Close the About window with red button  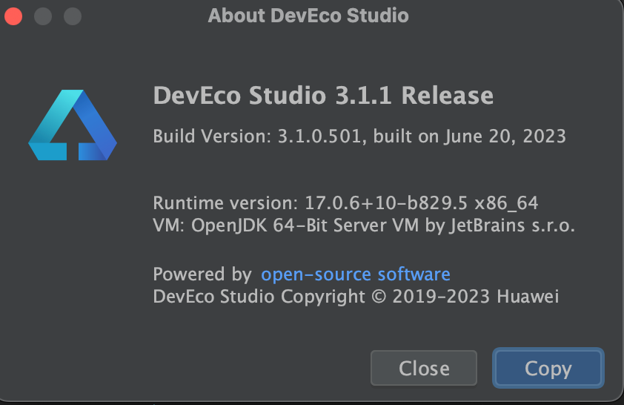pyautogui.click(x=13, y=16)
